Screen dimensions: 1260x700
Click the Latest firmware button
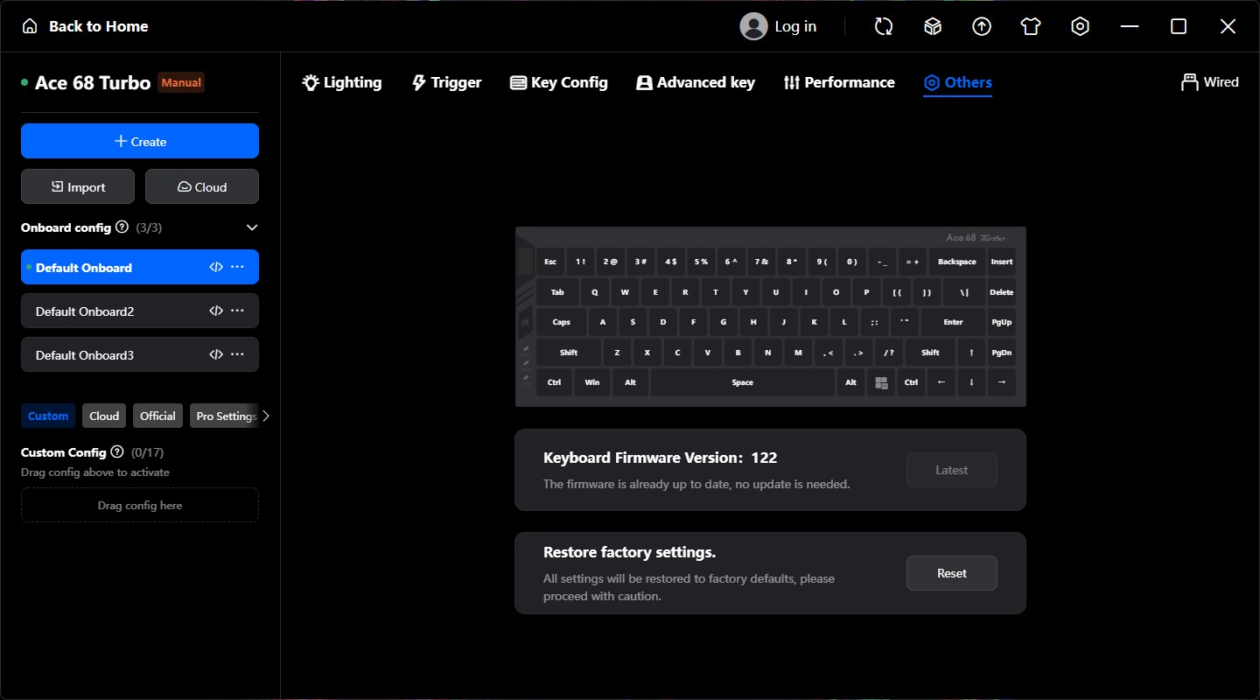tap(952, 470)
